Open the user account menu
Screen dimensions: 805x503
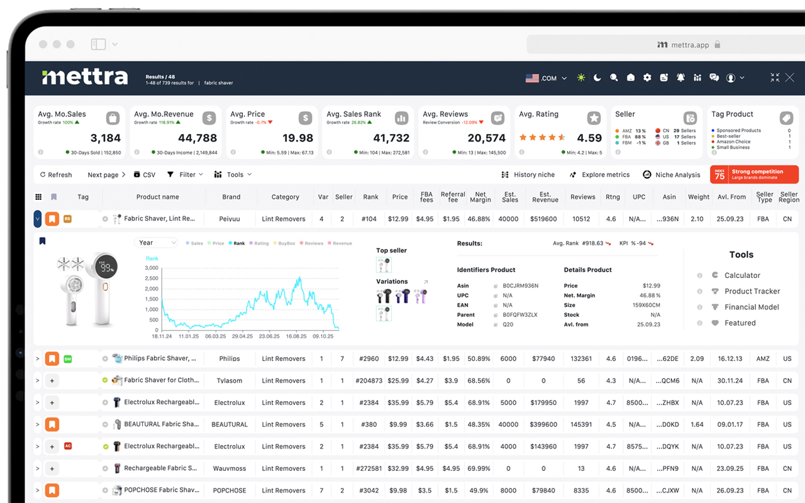click(x=735, y=78)
